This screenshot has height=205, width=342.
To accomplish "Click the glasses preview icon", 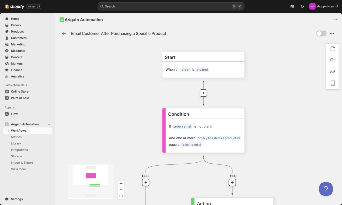I will [333, 71].
